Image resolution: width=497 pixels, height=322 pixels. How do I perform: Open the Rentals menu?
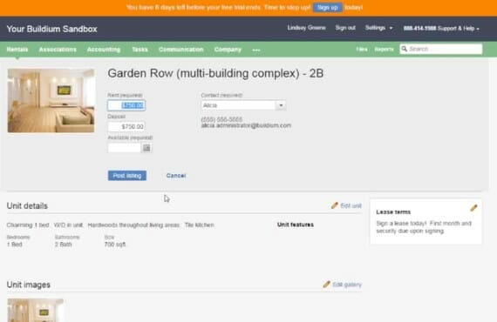tap(17, 50)
